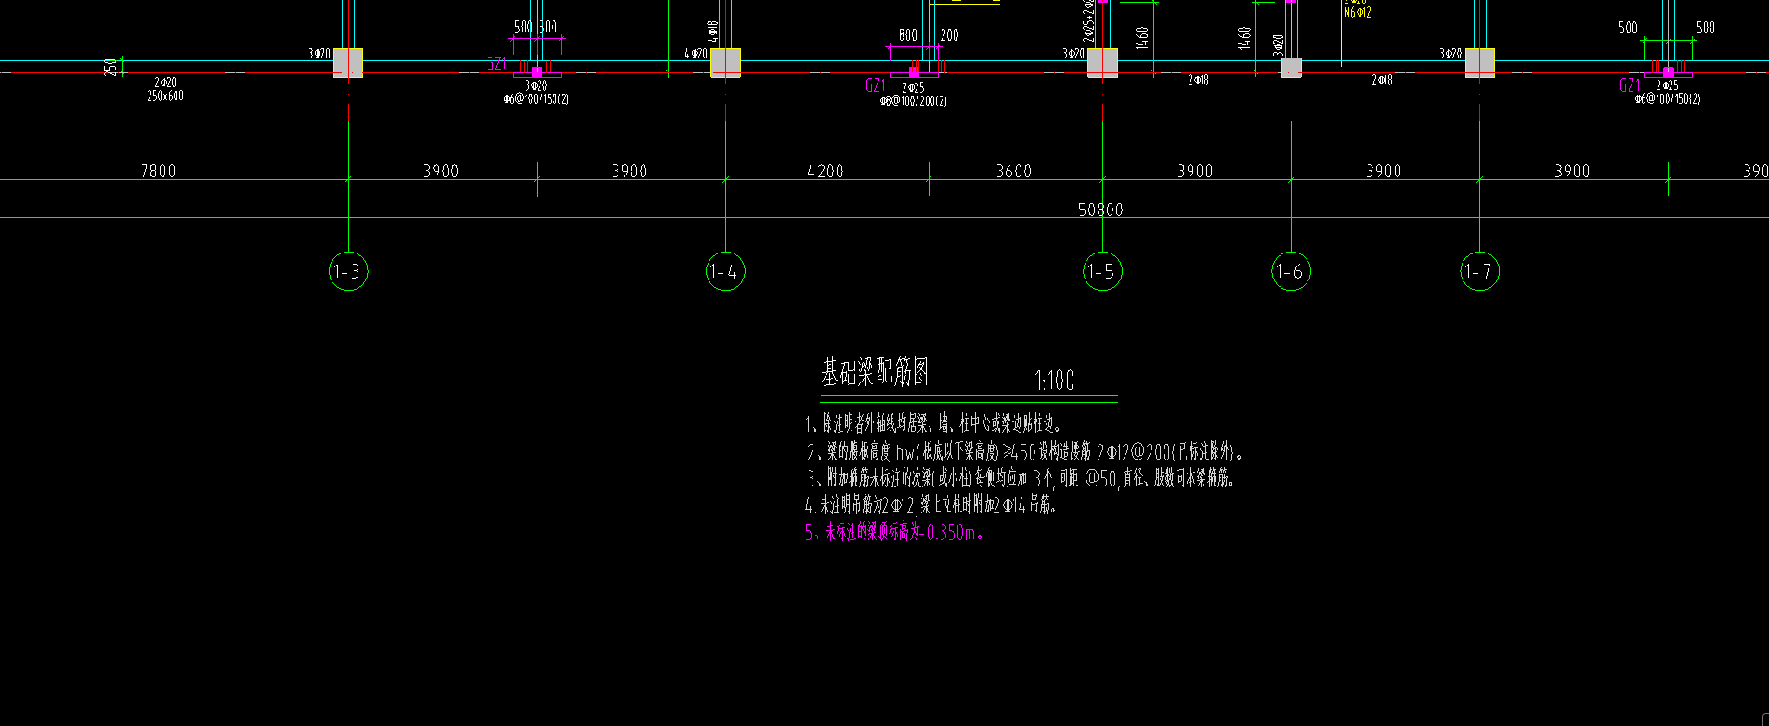Select the drawing title 基础梁配筋图
The image size is (1769, 726).
[x=875, y=372]
